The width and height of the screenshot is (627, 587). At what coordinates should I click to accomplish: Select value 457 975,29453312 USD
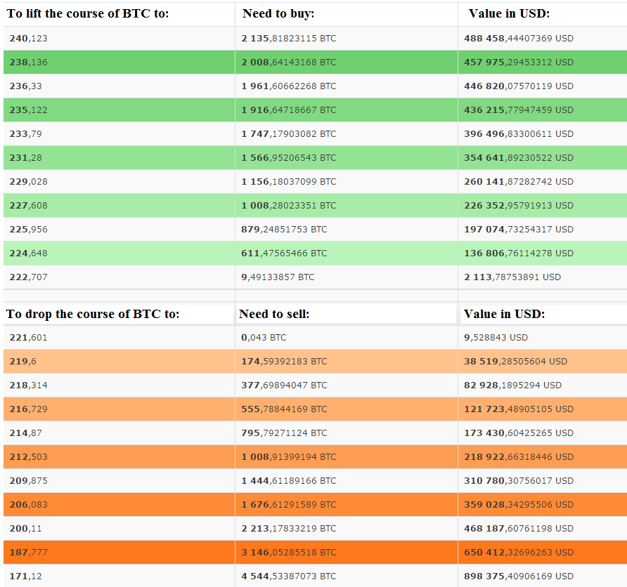519,62
